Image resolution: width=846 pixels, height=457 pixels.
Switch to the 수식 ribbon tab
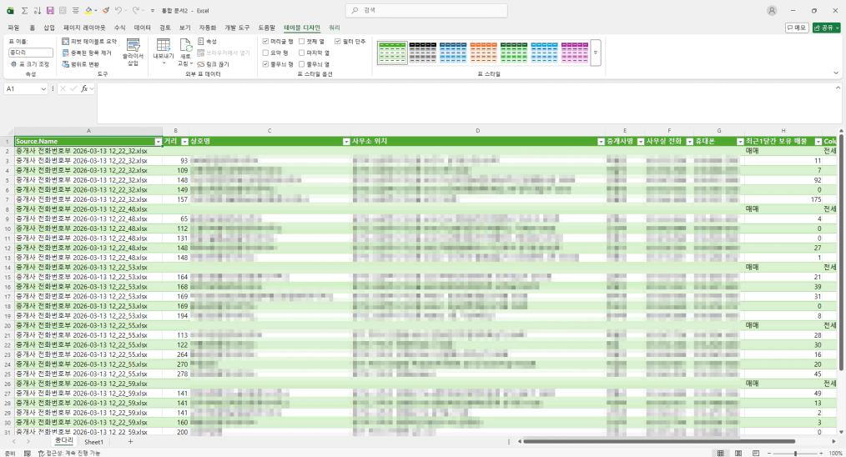click(x=120, y=28)
